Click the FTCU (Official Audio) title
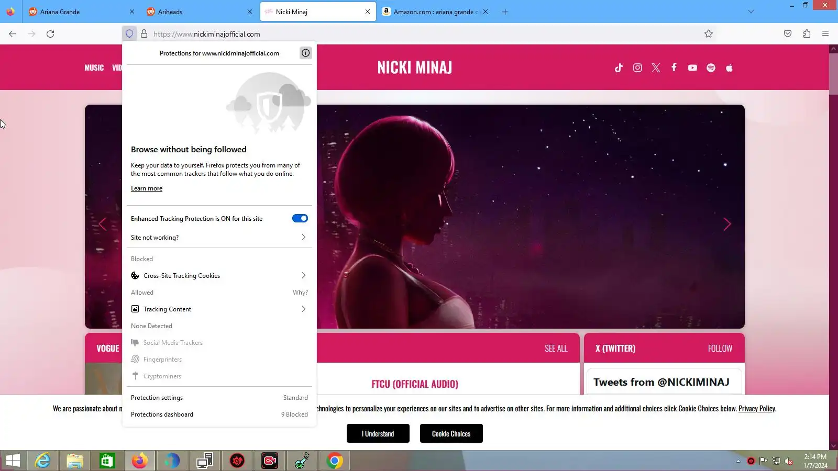 (x=415, y=384)
